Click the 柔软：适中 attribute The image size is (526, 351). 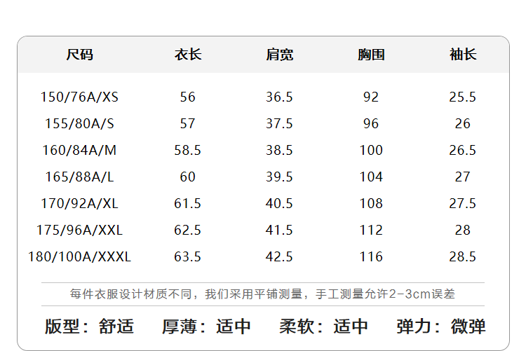click(324, 326)
